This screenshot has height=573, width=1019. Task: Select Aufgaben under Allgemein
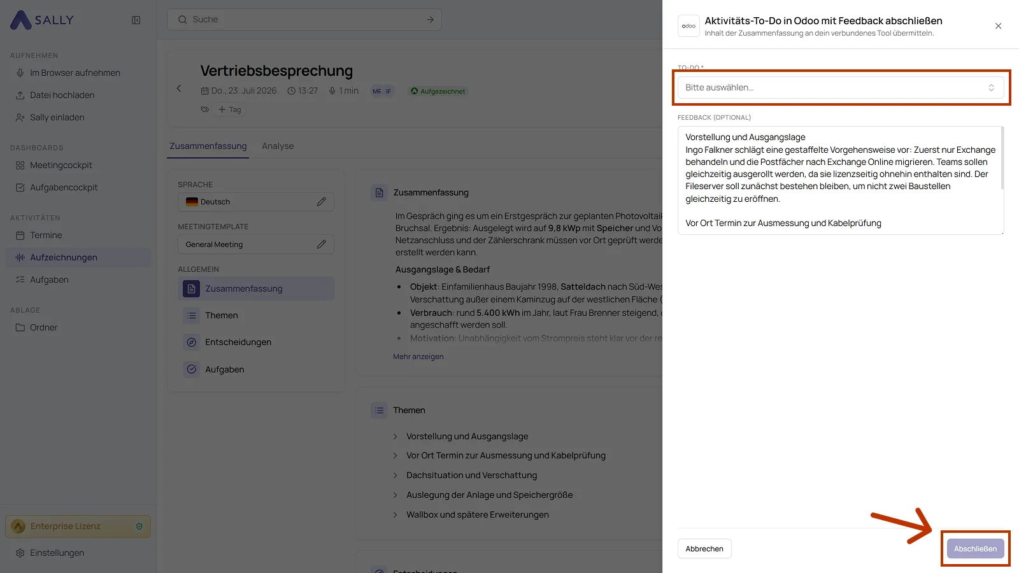[256, 369]
